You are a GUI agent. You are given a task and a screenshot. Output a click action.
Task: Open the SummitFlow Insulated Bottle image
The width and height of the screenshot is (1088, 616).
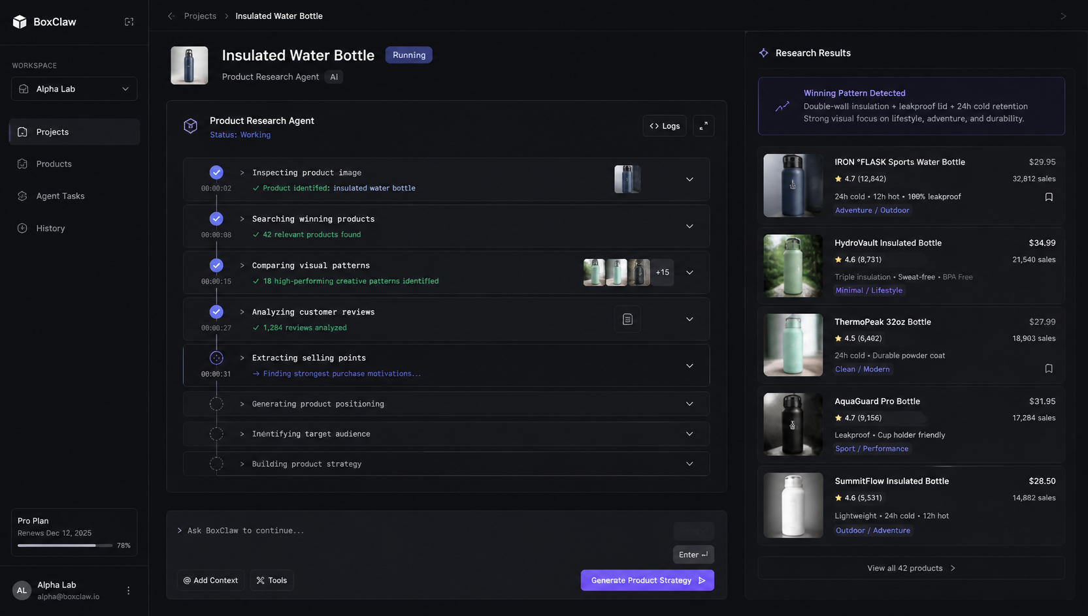click(793, 505)
